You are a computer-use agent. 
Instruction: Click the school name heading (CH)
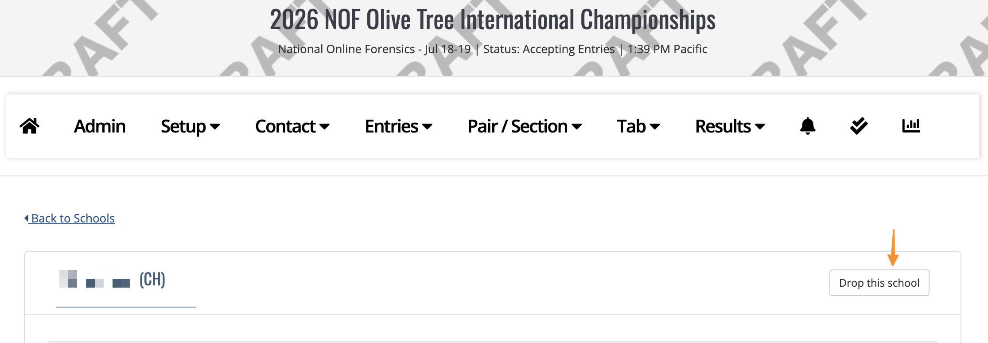click(x=113, y=279)
